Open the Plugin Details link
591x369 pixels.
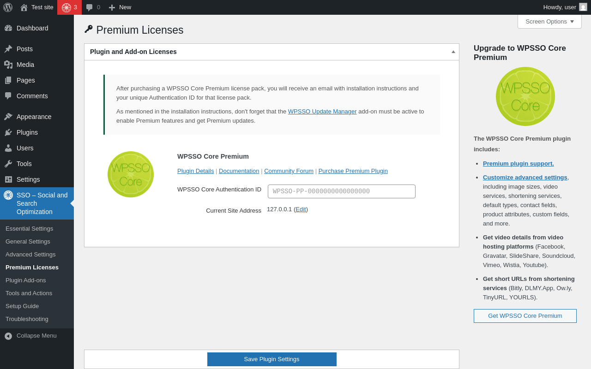pyautogui.click(x=196, y=171)
